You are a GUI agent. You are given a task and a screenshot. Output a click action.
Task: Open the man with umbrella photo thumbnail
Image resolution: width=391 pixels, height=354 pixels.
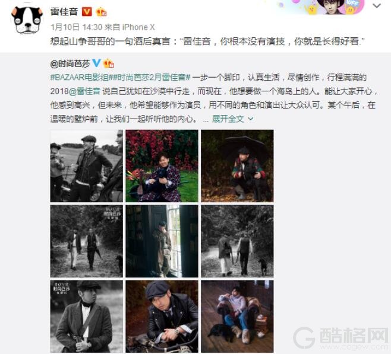(x=237, y=165)
